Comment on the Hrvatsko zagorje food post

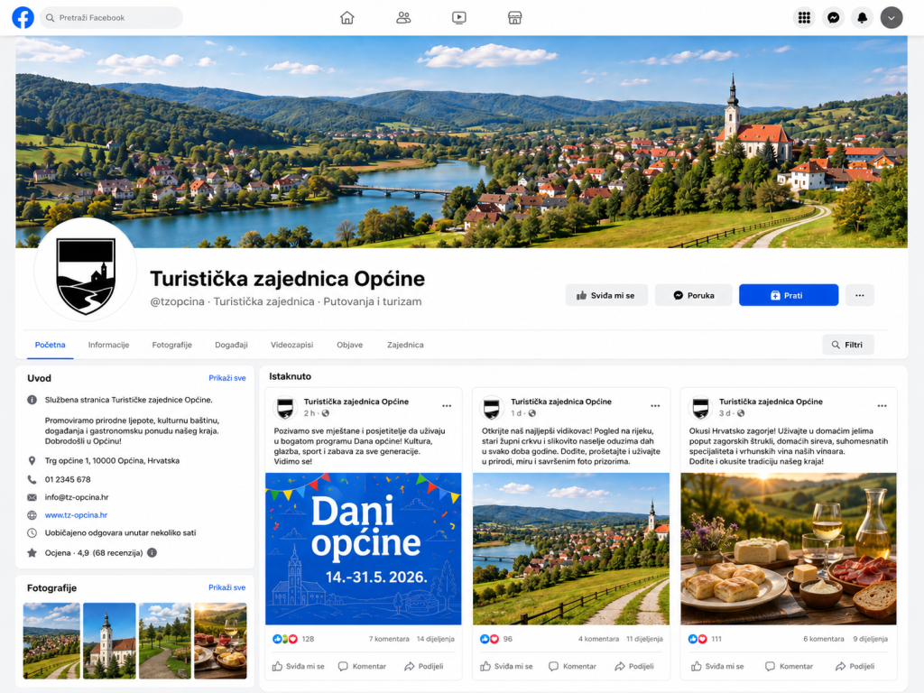789,667
